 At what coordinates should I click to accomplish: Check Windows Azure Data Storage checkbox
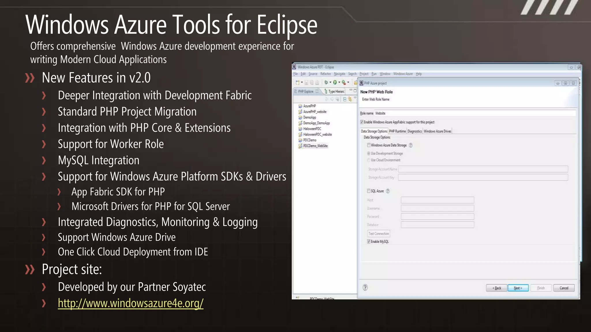pos(369,145)
